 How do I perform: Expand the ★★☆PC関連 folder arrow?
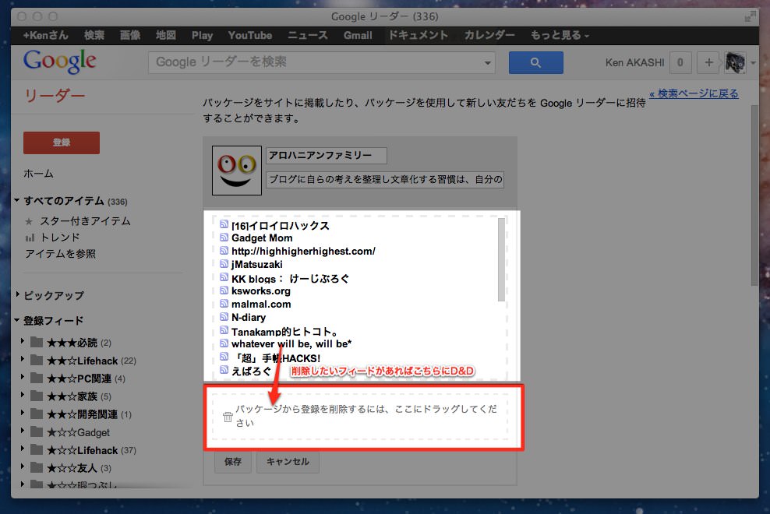[22, 376]
